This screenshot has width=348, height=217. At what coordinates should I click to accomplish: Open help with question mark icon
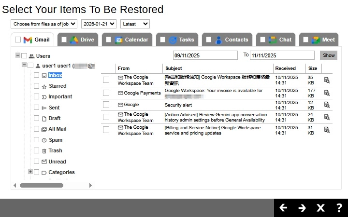(x=339, y=208)
